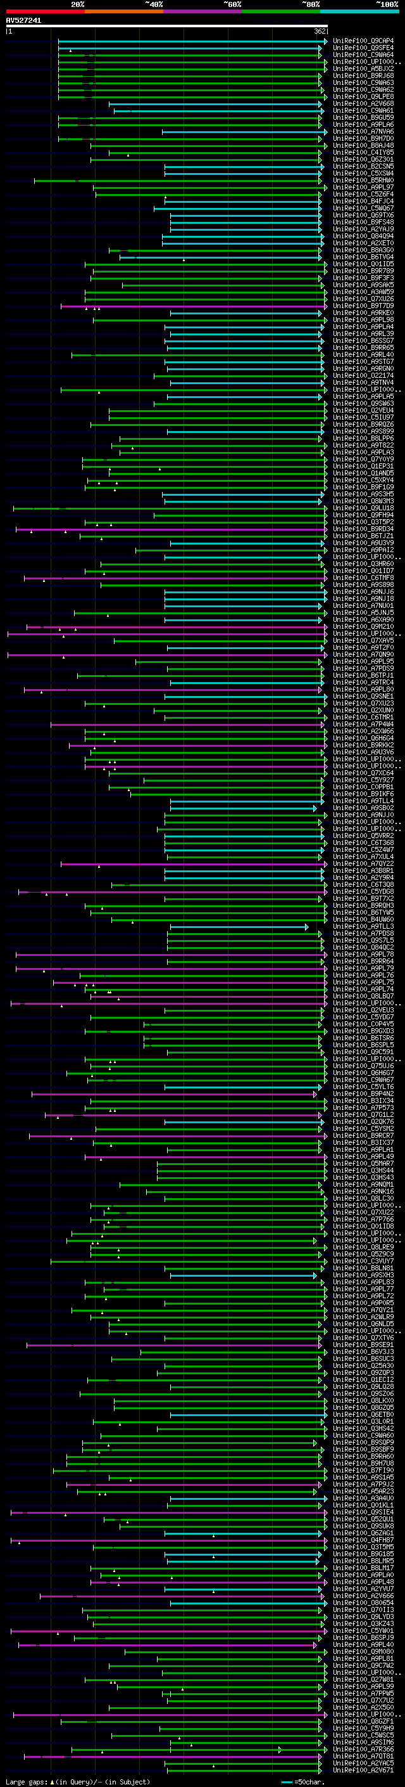Select the UniRef100_Q8W3M3 label
The image size is (405, 1787).
pos(363,501)
